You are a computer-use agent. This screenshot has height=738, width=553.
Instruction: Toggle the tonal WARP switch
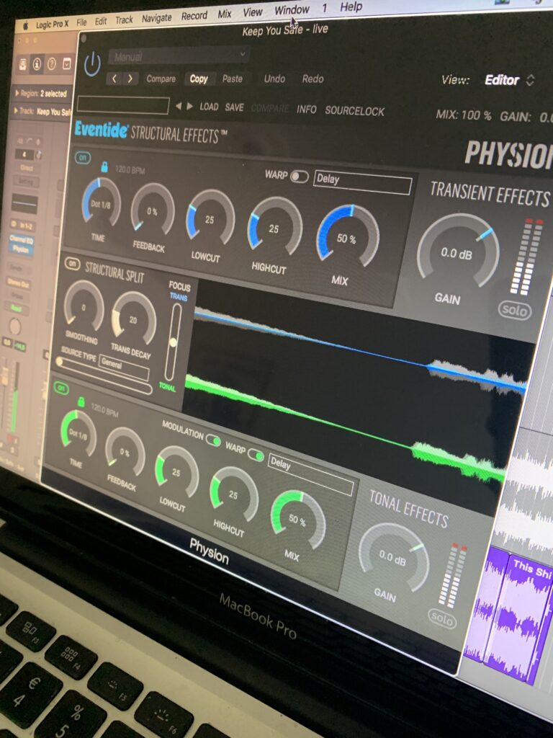(x=256, y=455)
